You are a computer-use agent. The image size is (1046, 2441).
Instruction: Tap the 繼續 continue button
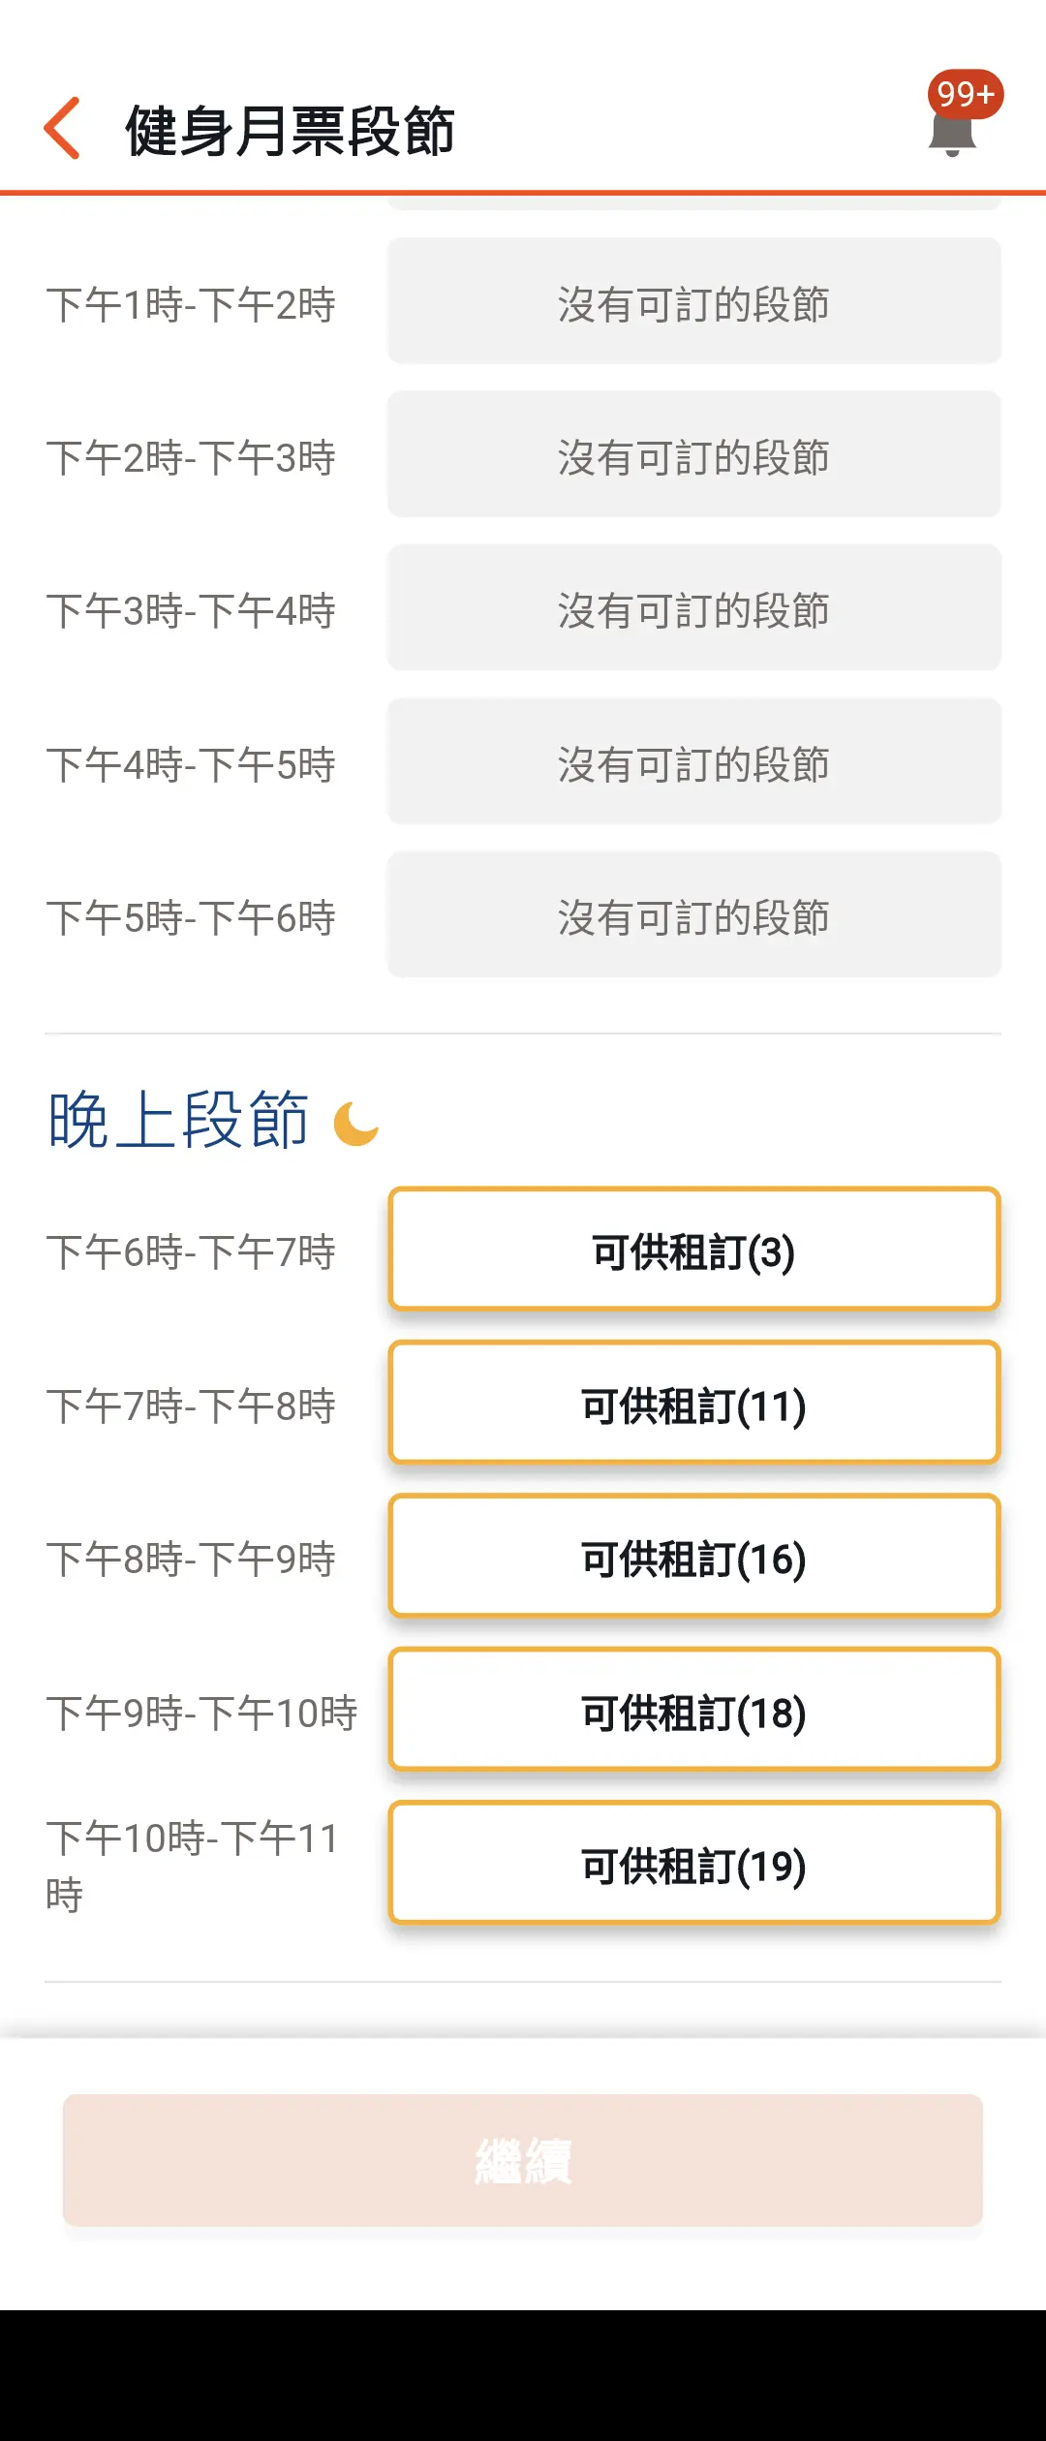pos(523,2160)
